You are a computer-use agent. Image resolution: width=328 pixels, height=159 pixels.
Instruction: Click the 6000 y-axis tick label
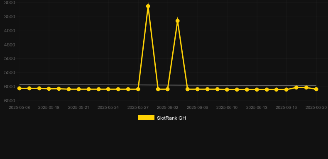[x=10, y=87]
